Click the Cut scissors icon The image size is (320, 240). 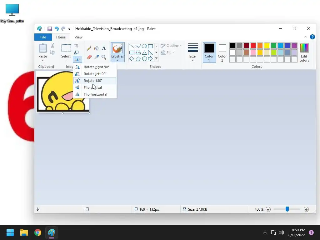(52, 46)
